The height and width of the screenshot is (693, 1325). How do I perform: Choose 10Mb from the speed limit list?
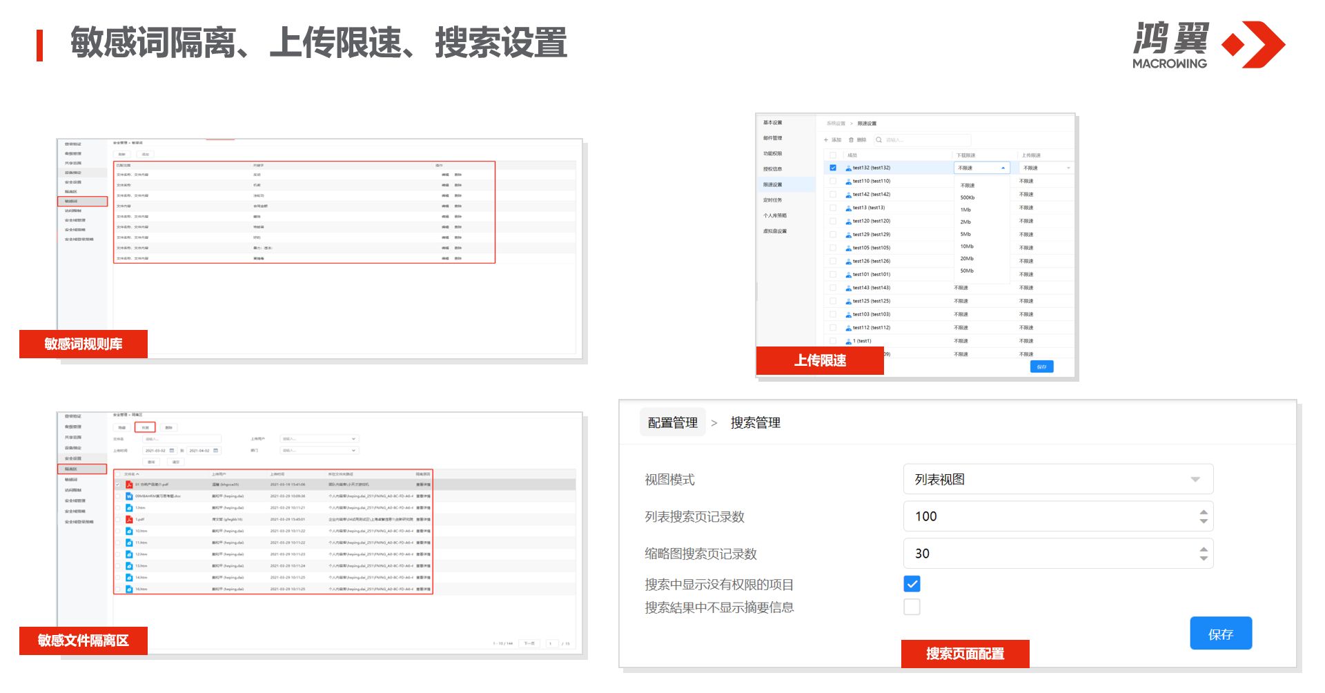pyautogui.click(x=967, y=246)
